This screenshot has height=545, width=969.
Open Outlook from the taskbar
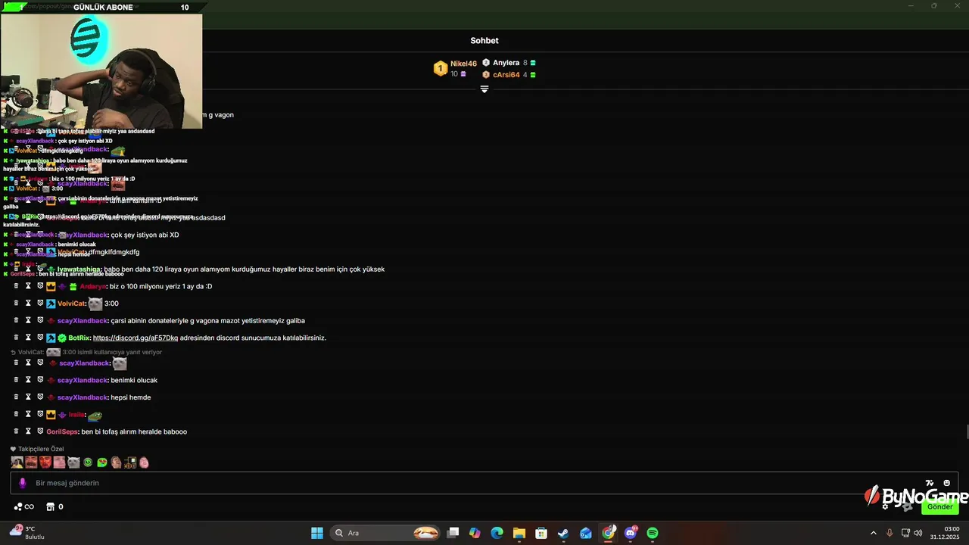(x=586, y=533)
